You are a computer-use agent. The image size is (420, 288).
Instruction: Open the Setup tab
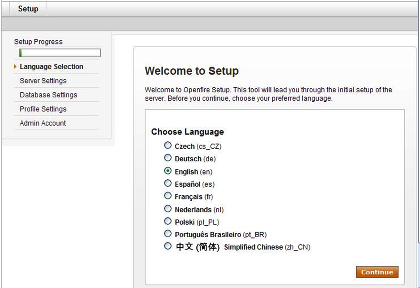(28, 9)
